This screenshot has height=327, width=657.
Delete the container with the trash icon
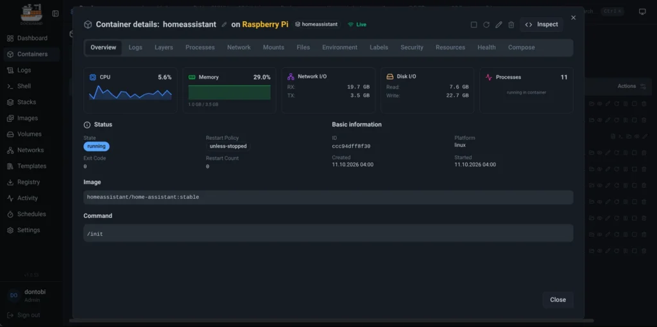[511, 25]
